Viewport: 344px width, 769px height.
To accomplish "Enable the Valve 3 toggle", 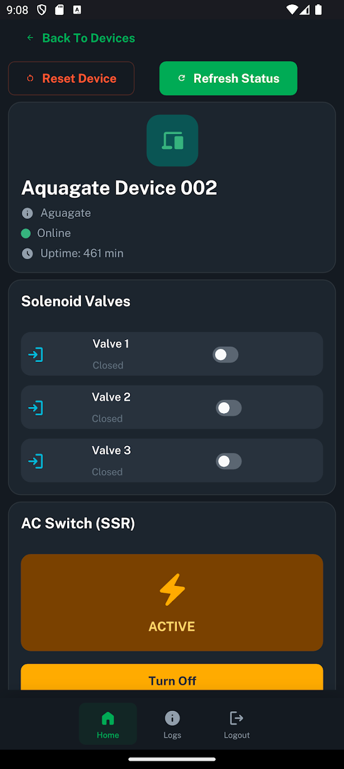I will click(229, 461).
